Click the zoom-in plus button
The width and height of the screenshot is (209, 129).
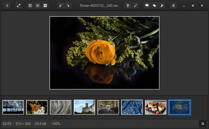coord(45,5)
